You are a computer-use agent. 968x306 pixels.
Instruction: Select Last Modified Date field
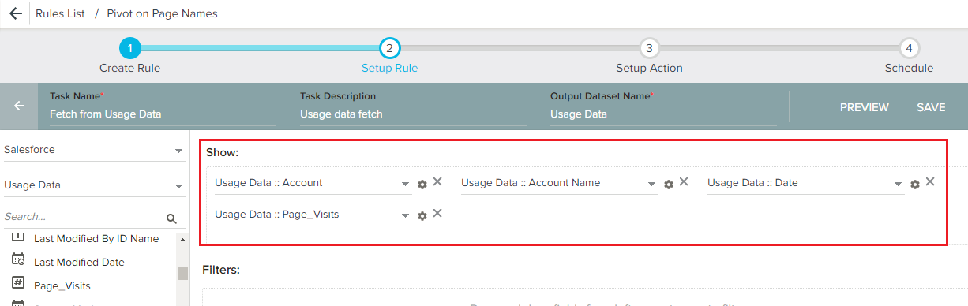79,262
